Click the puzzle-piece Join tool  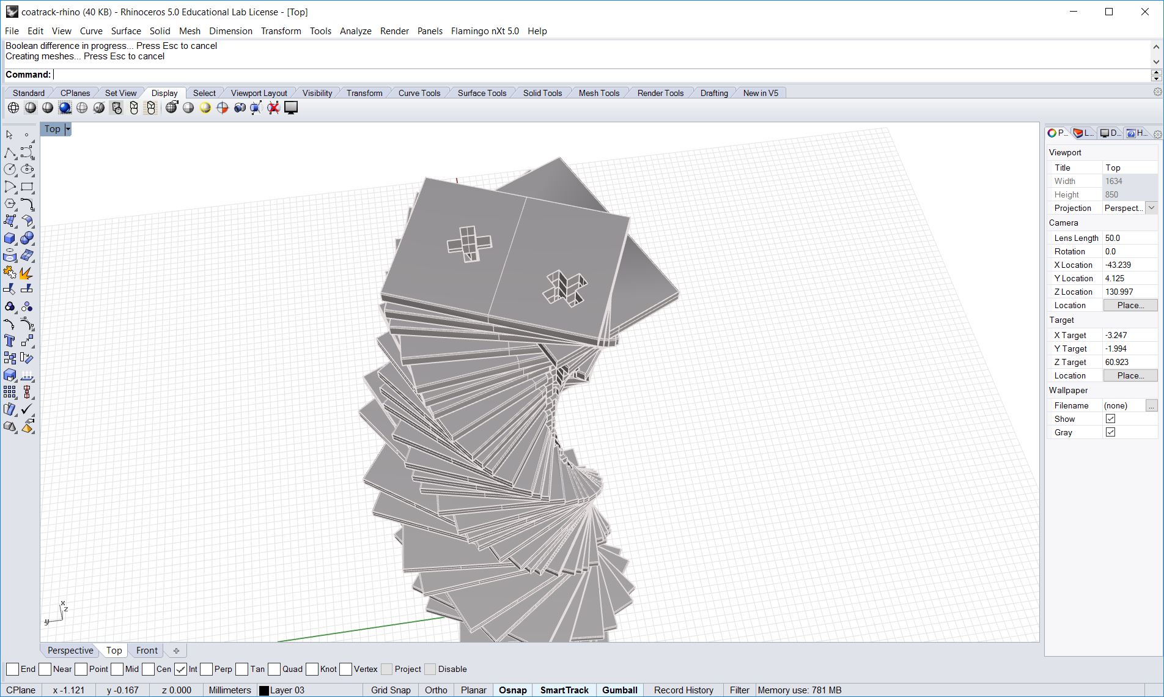(x=10, y=272)
